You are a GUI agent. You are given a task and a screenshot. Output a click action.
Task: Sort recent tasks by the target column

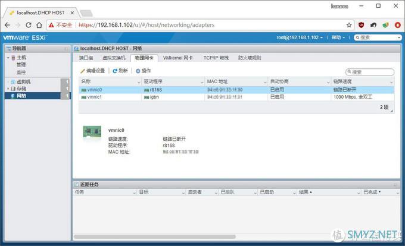144,192
